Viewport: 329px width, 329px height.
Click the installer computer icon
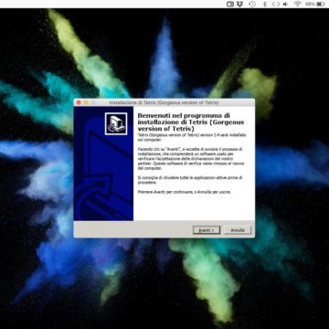click(116, 123)
